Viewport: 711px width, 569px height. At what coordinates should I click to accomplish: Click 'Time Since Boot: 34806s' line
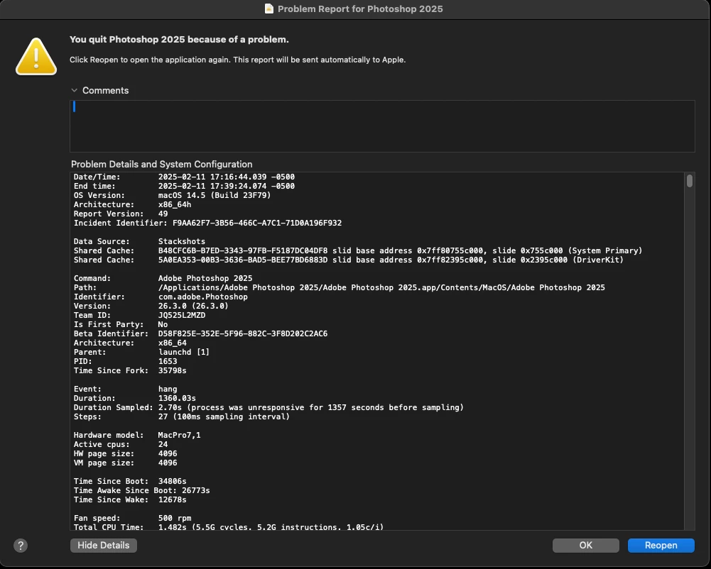tap(130, 482)
